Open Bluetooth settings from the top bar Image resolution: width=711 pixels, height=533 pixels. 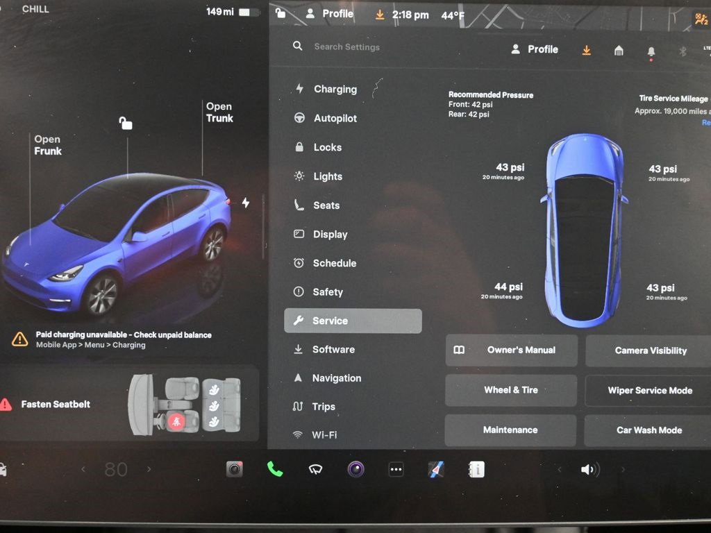point(682,50)
